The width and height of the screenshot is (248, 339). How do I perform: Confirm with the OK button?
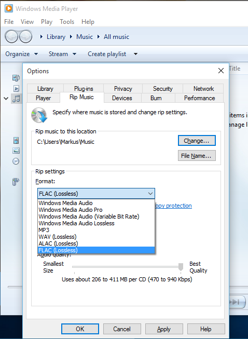(80, 329)
